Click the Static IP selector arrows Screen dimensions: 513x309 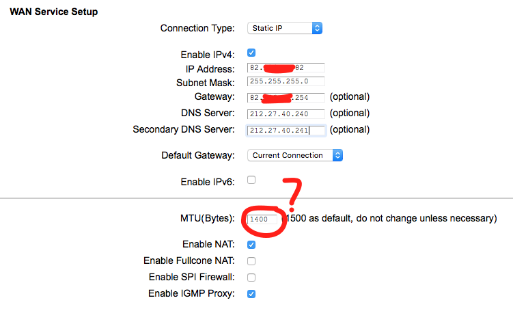click(317, 28)
